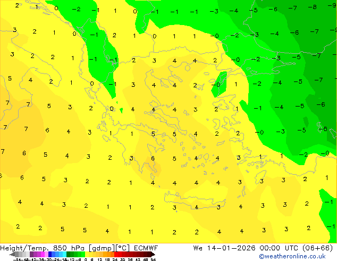
Task: Click the "-8" temperature value on the map
Action: (313, 7)
